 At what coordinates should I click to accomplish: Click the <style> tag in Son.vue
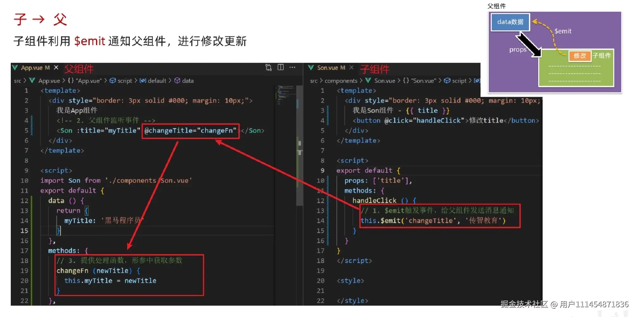point(350,281)
